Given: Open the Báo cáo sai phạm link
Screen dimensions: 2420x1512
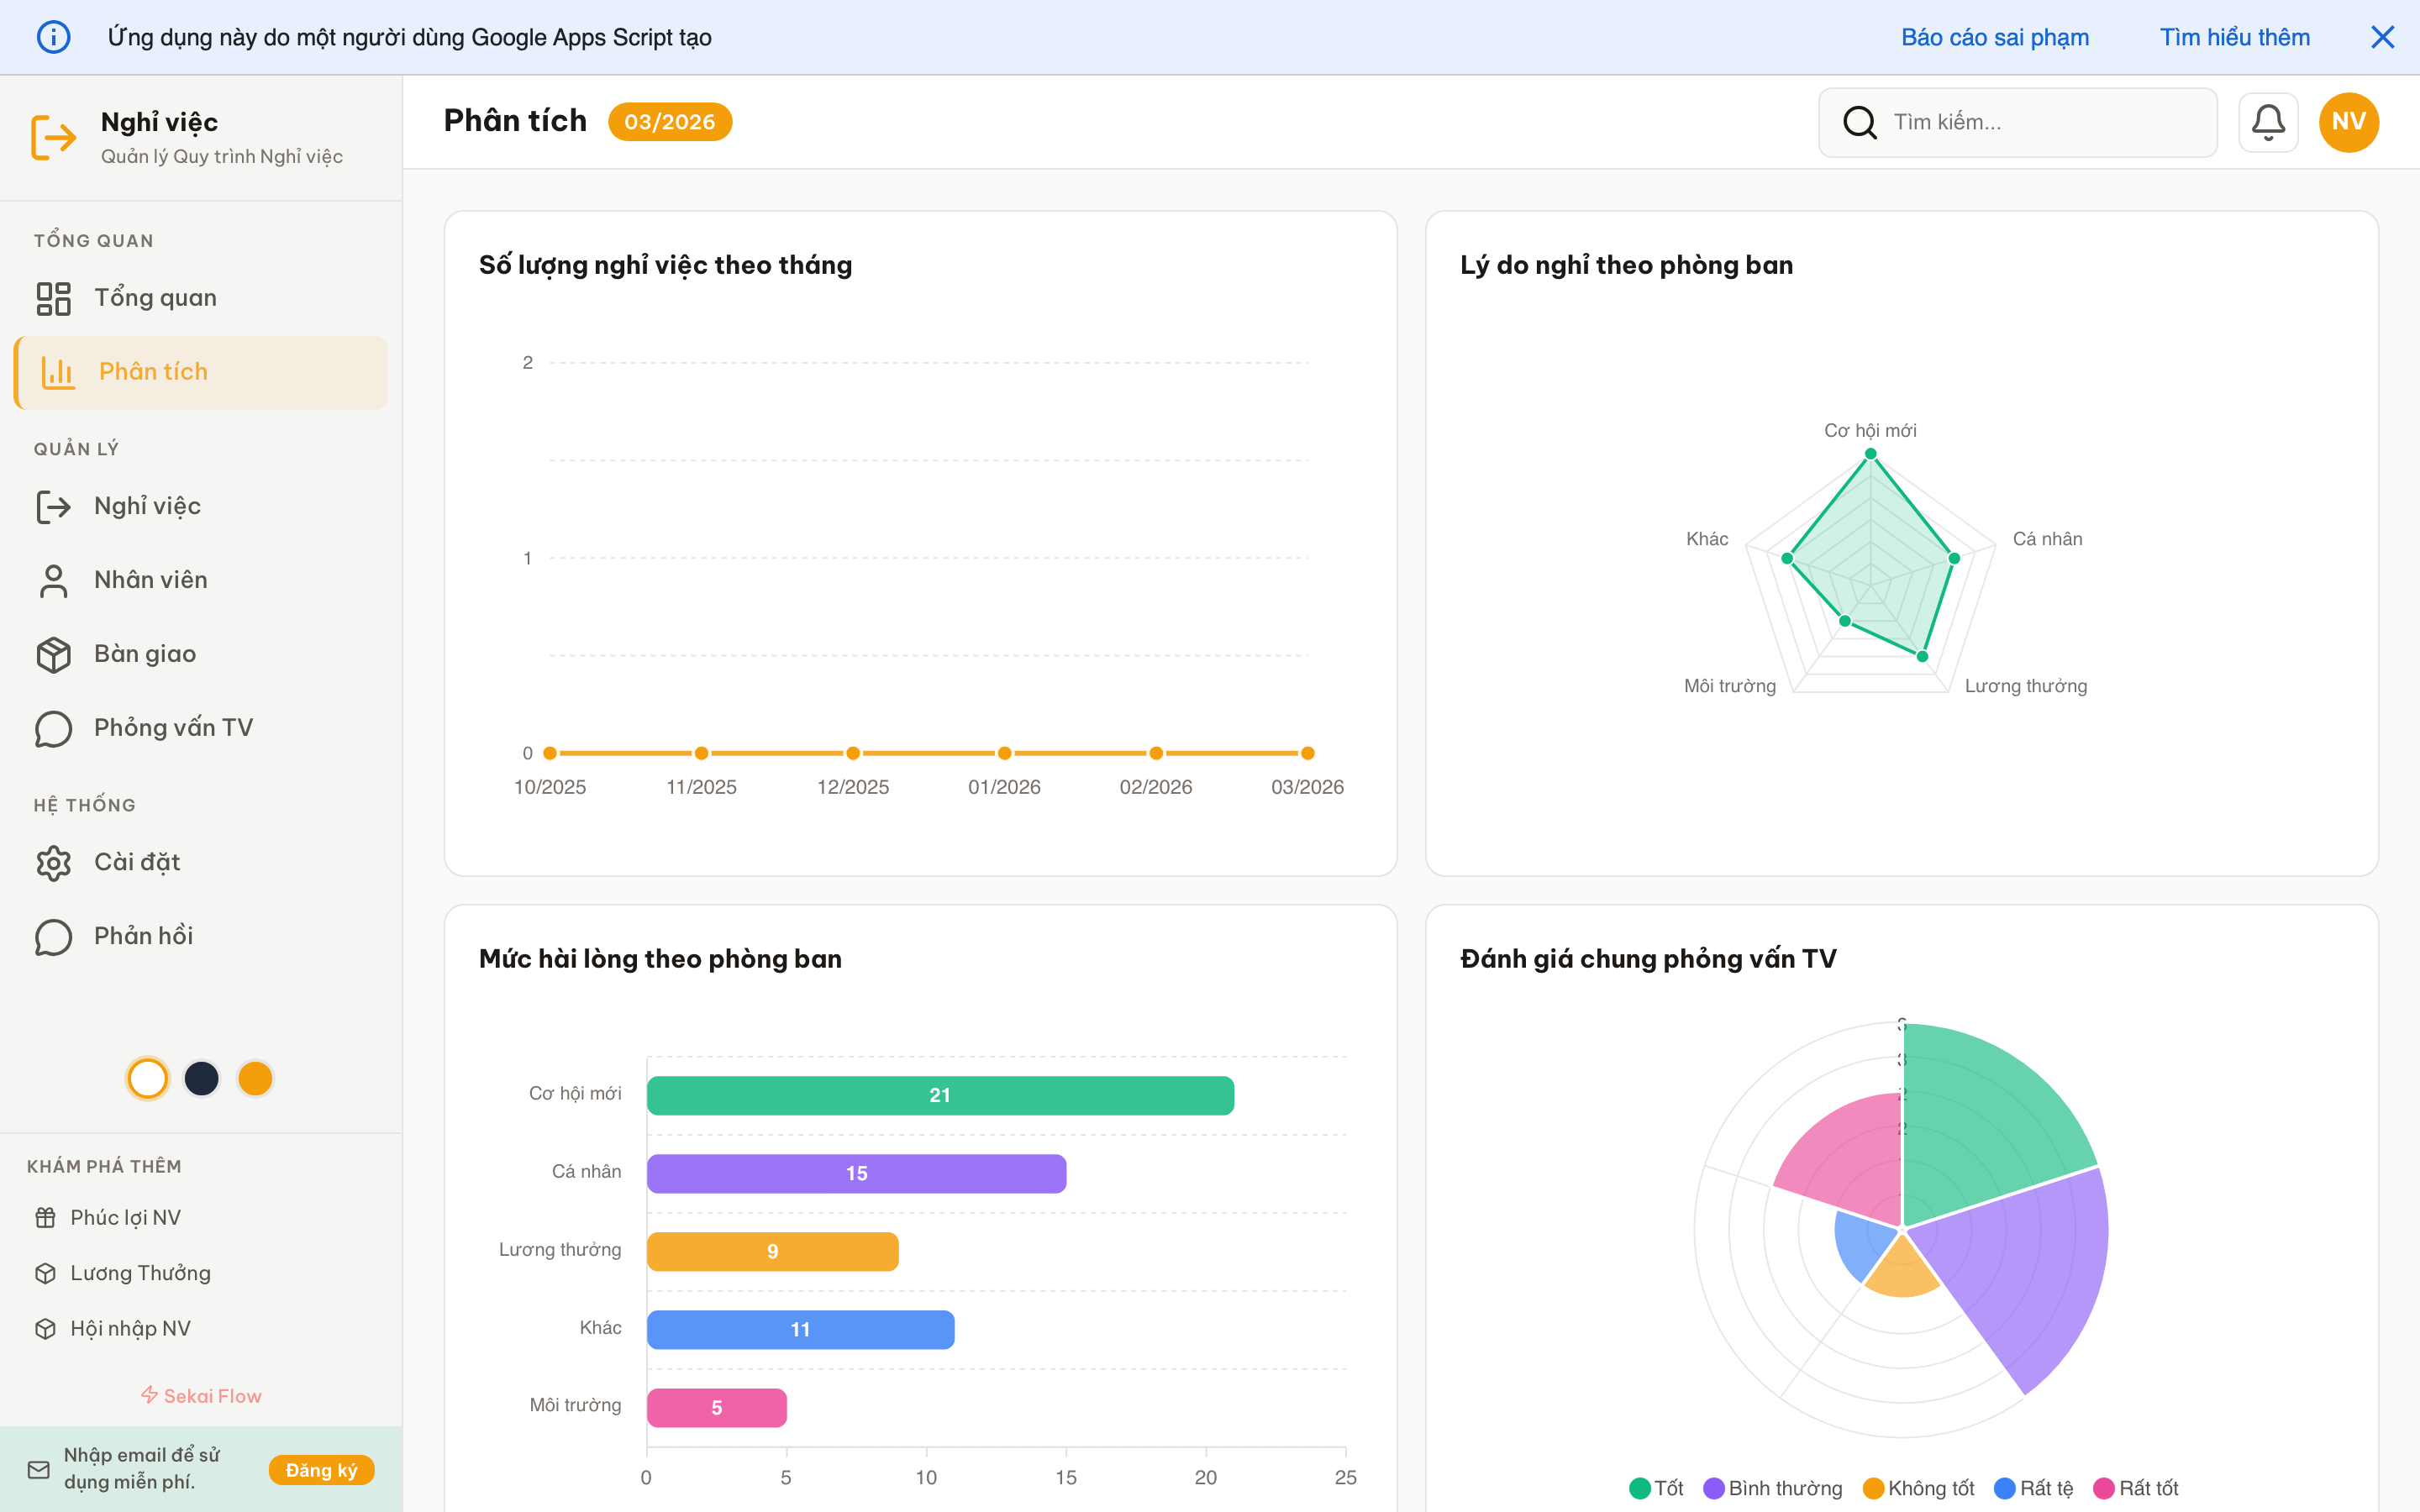Looking at the screenshot, I should pyautogui.click(x=1994, y=37).
